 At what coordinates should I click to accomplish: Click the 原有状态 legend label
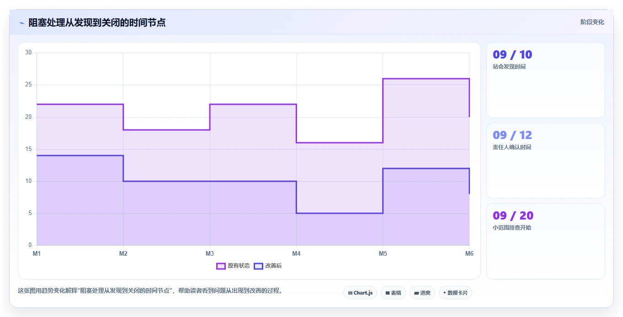239,266
